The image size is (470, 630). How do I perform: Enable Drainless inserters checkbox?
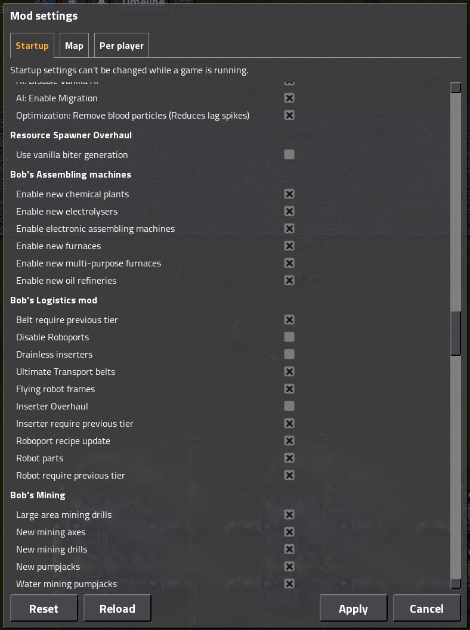point(289,355)
